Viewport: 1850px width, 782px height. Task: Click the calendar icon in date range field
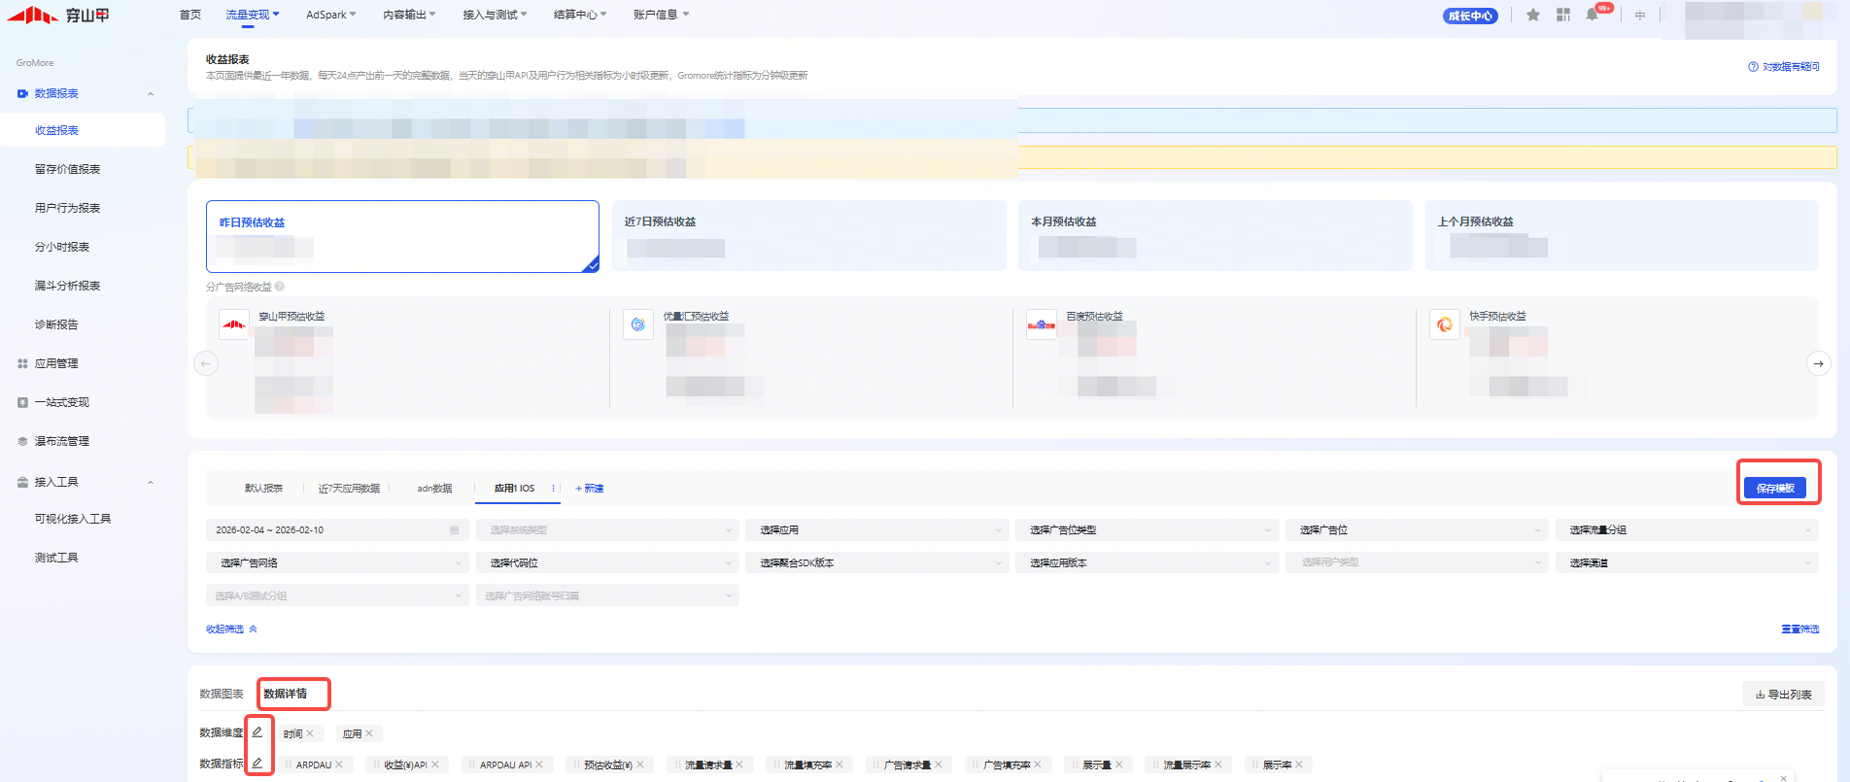pyautogui.click(x=454, y=530)
